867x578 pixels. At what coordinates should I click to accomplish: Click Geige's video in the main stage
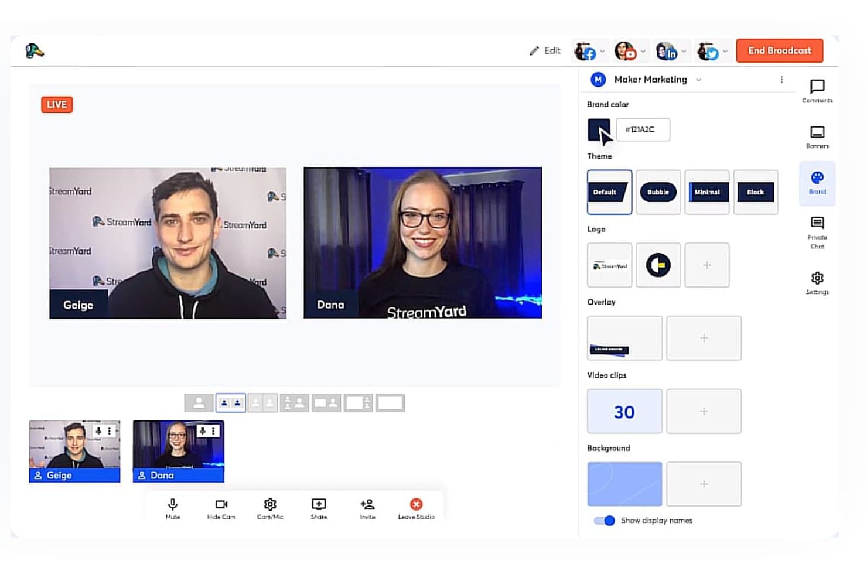tap(168, 243)
